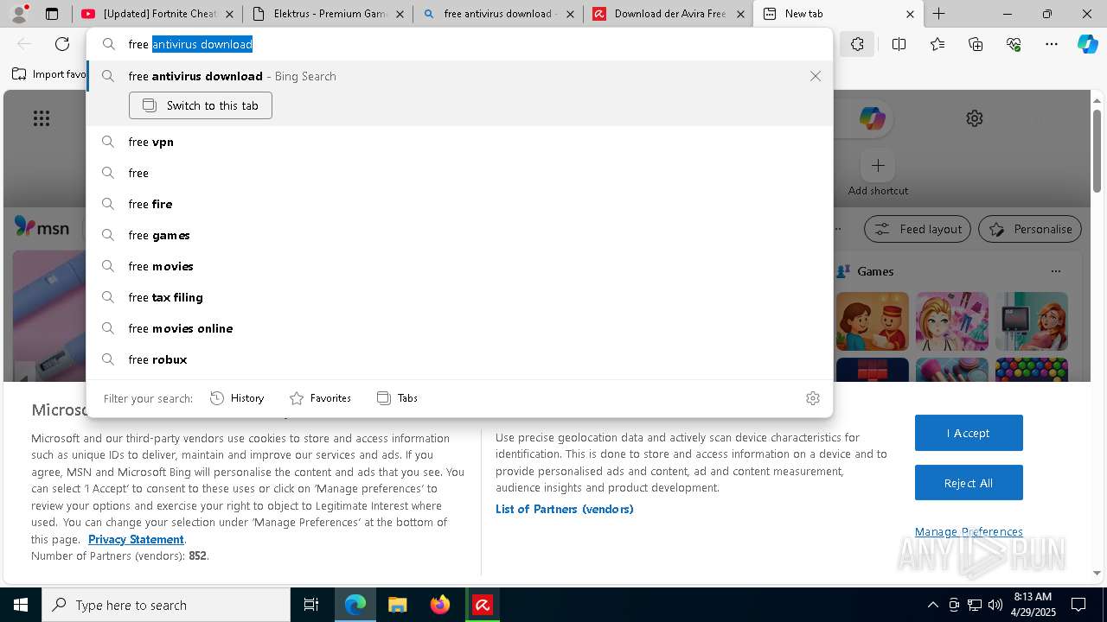Click the Personalise button
The width and height of the screenshot is (1107, 622).
pos(1030,229)
